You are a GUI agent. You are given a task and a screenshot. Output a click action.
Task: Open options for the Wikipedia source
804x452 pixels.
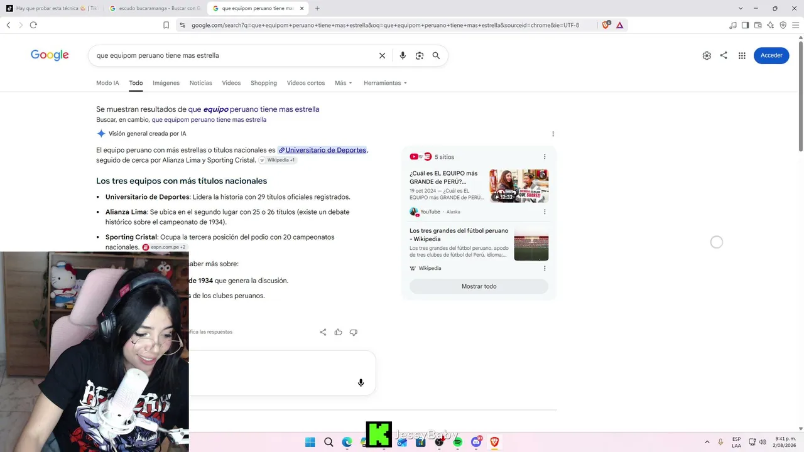[x=545, y=268]
